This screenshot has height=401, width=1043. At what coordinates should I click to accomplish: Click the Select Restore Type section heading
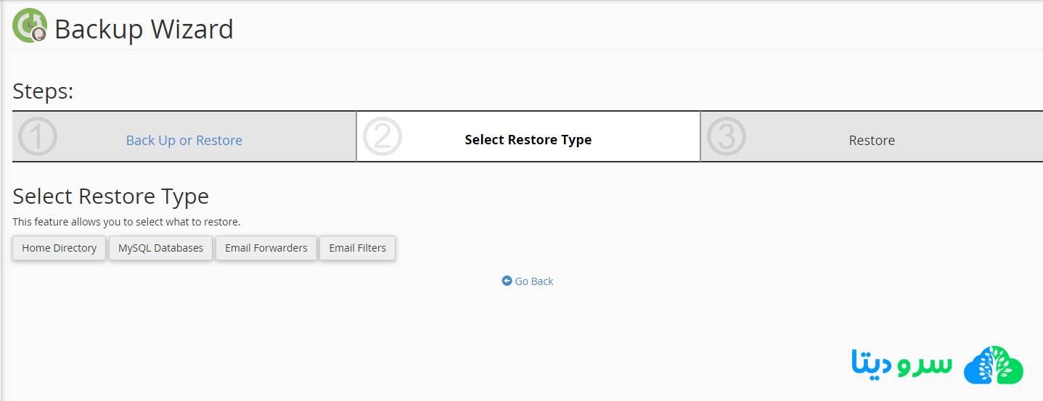[110, 197]
